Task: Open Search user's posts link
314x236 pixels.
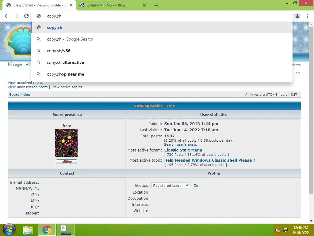Action: pos(180,144)
